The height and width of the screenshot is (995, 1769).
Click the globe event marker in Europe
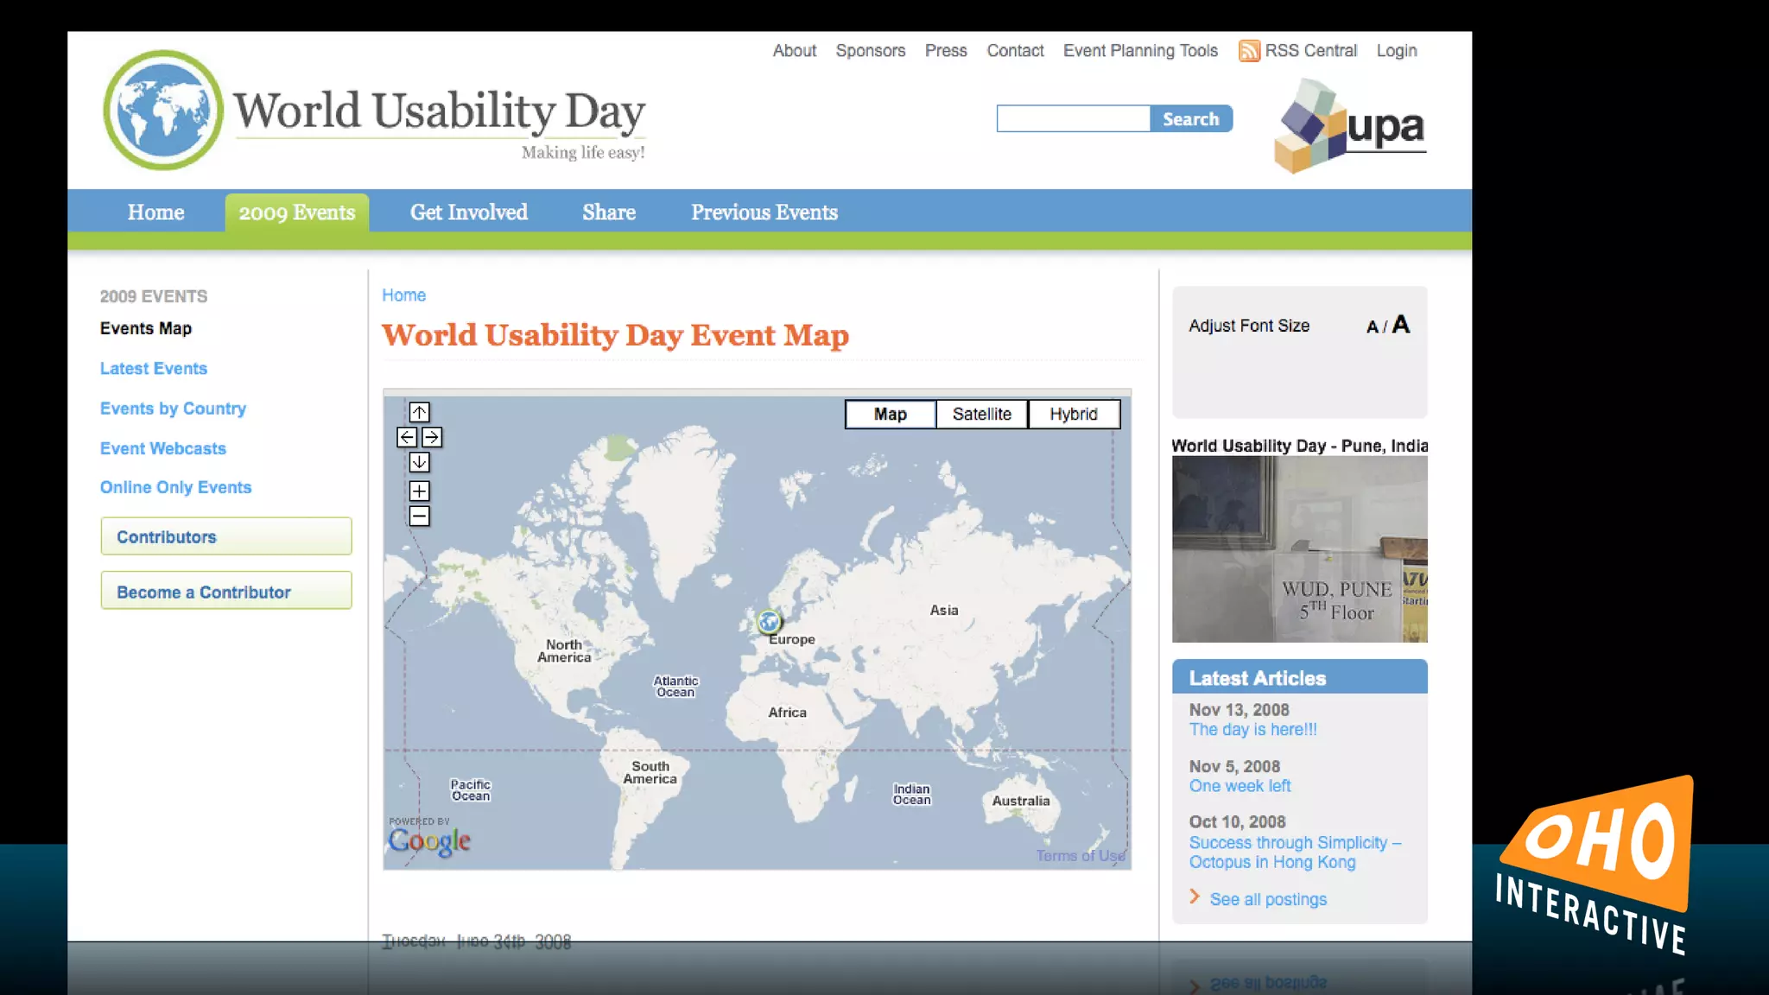point(768,621)
